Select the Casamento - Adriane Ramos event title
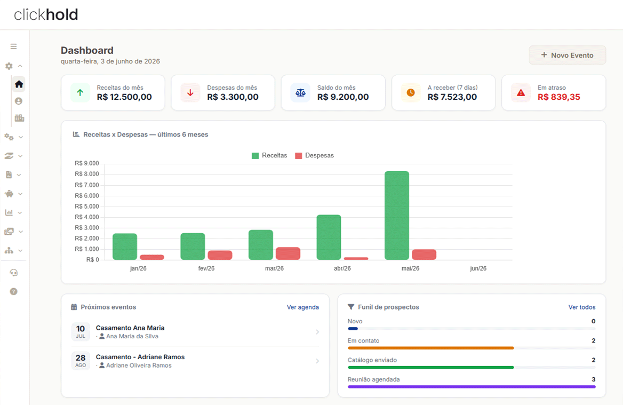The width and height of the screenshot is (623, 405). coord(140,357)
